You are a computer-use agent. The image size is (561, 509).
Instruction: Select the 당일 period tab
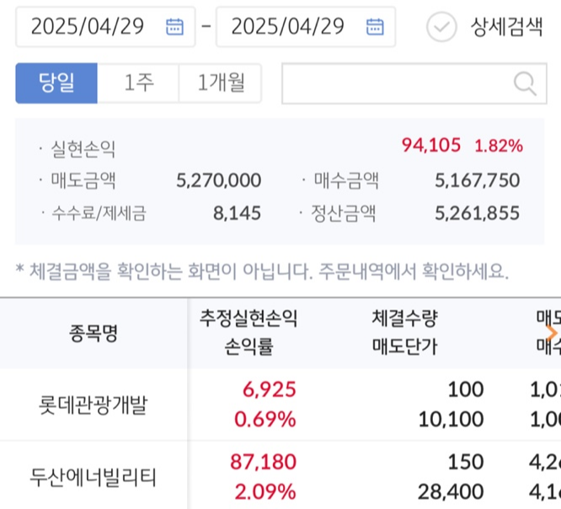point(56,83)
